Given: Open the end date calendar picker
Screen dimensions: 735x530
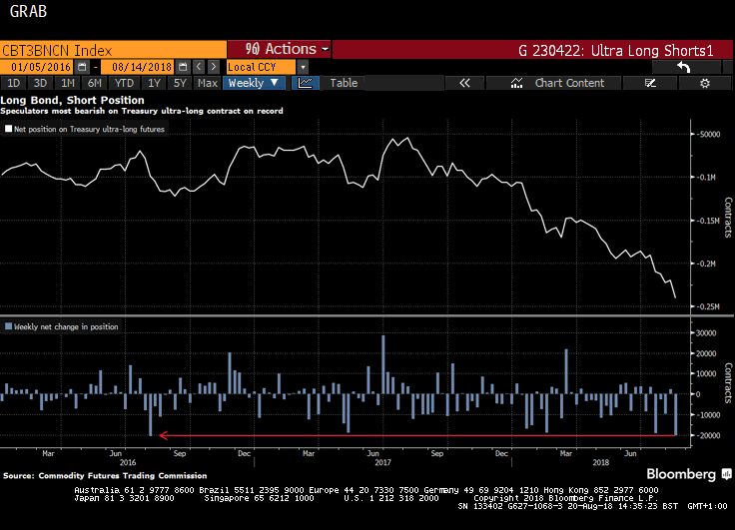Looking at the screenshot, I should pos(182,67).
